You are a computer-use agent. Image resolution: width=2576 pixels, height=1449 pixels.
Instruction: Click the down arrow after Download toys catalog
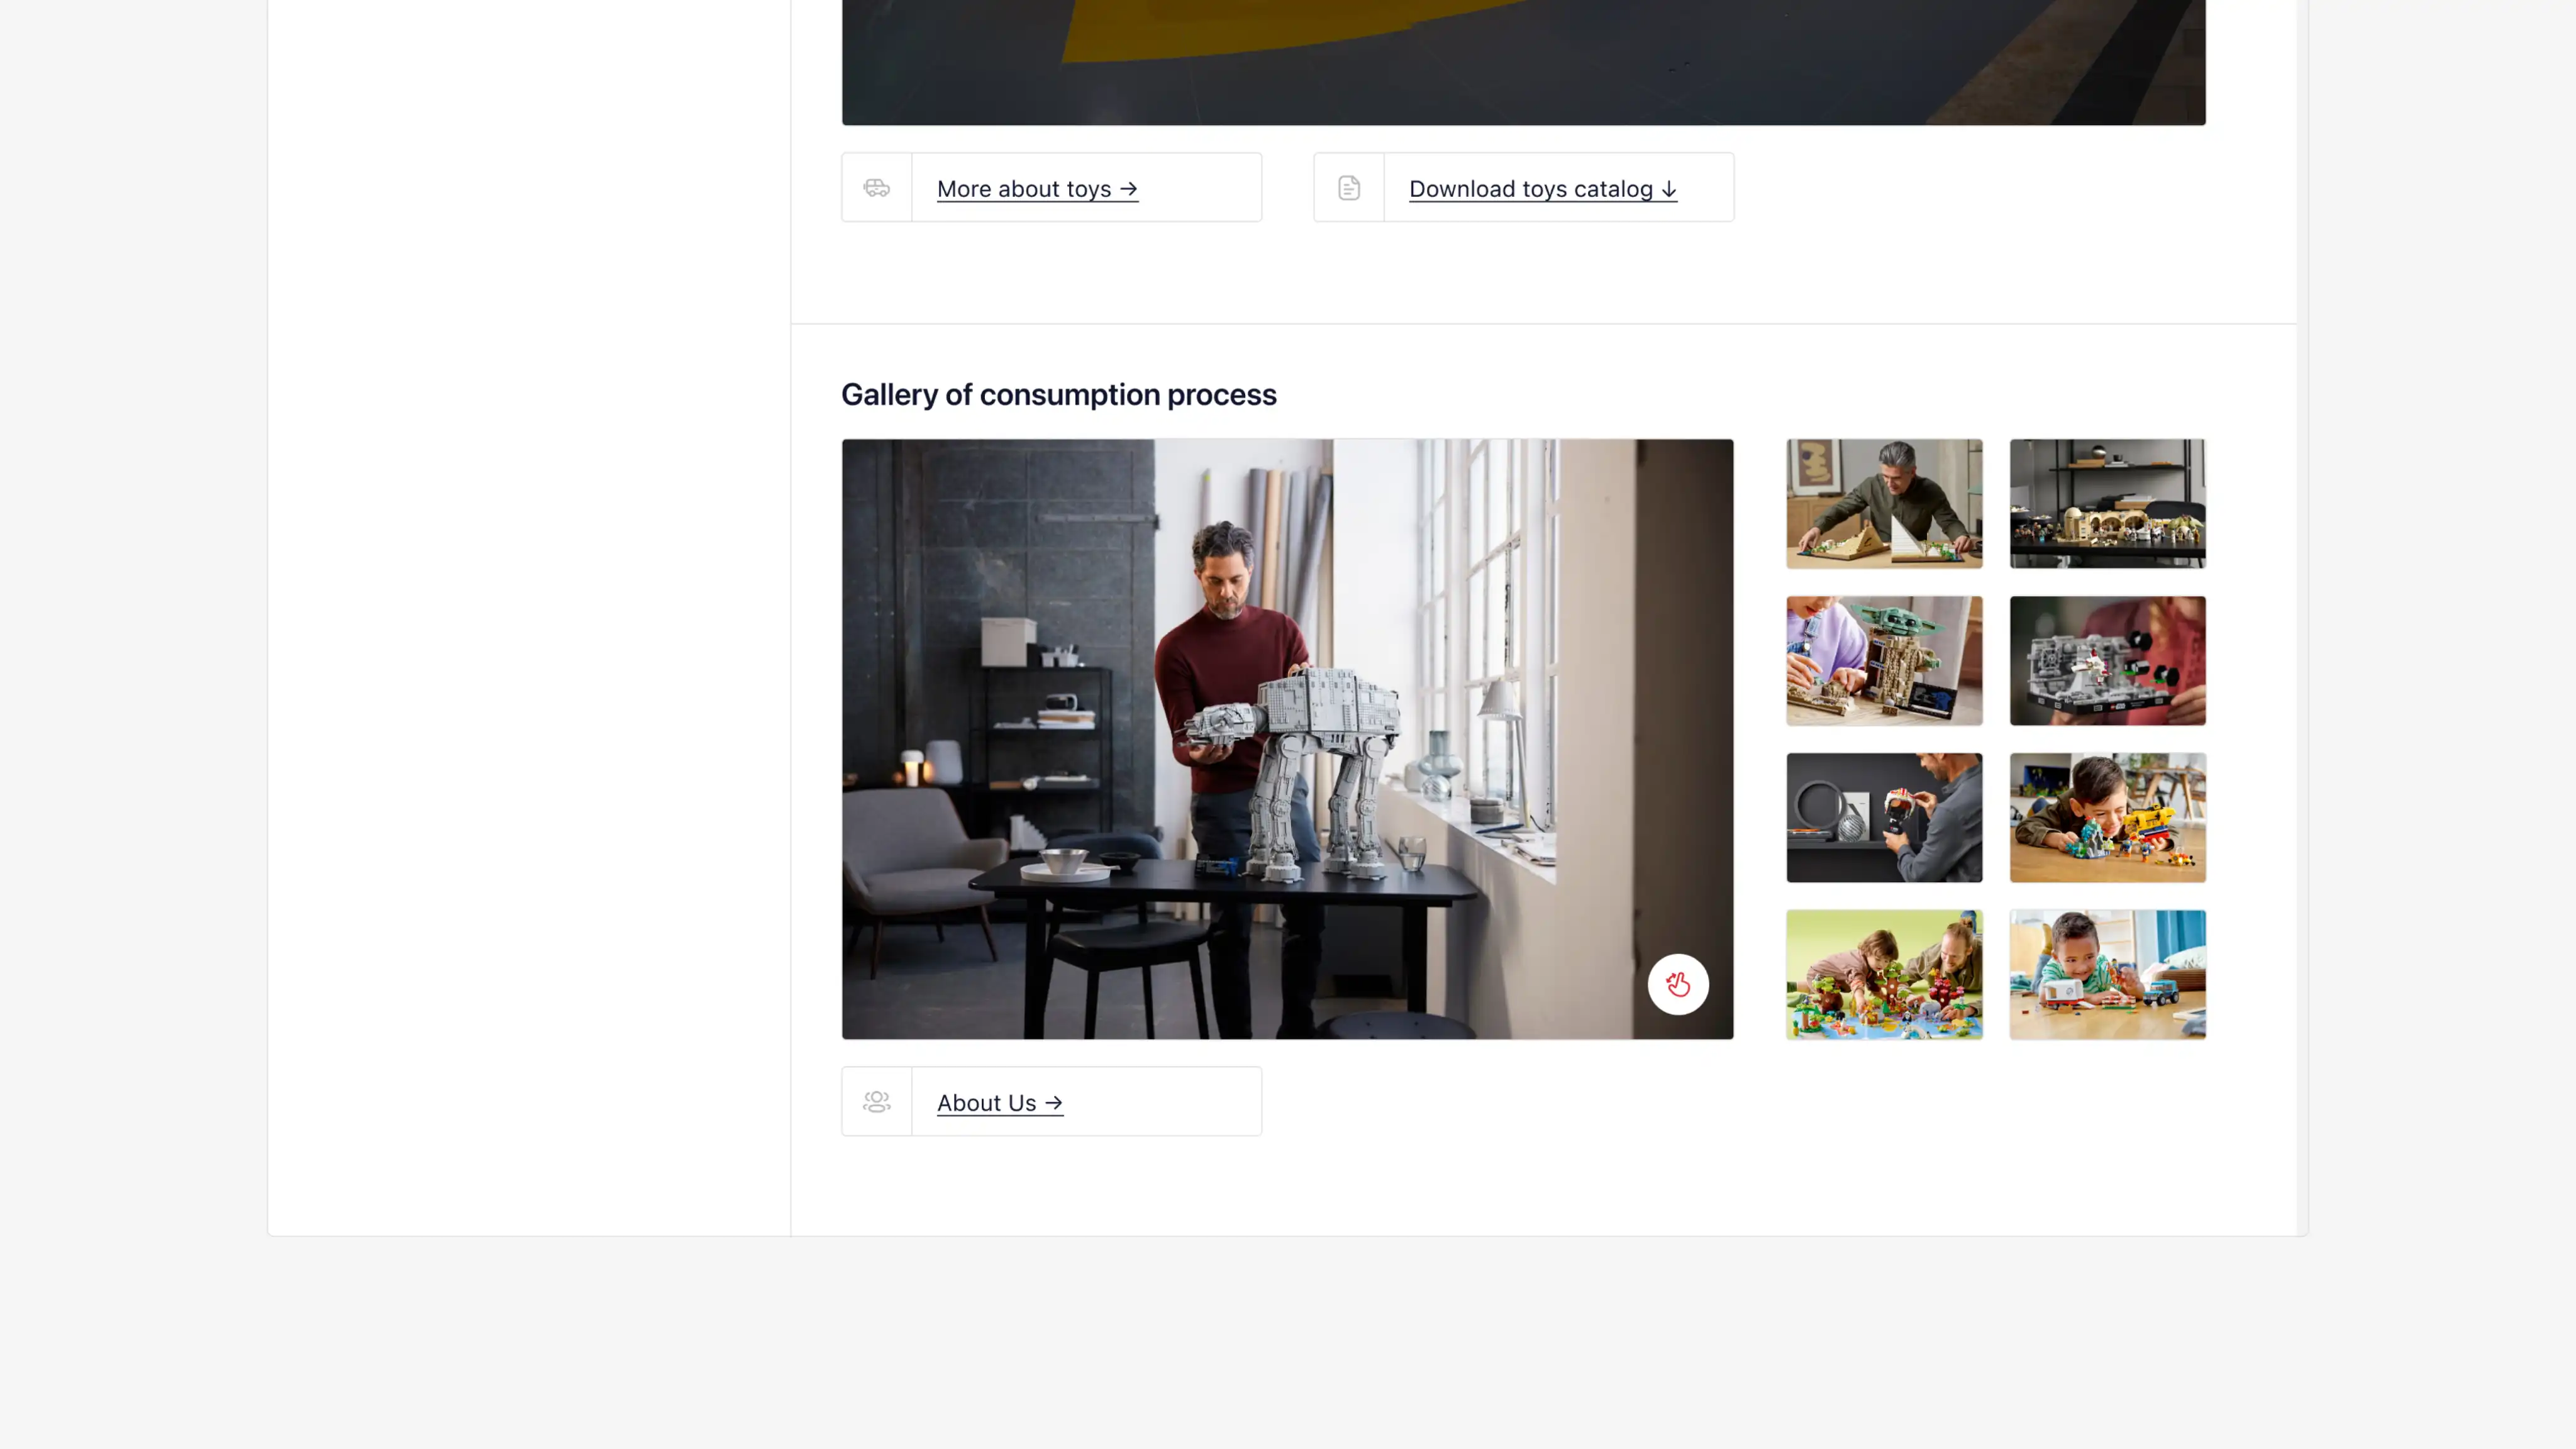click(1668, 189)
